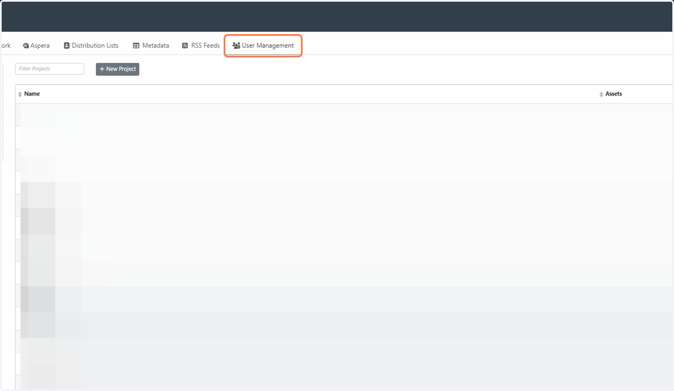Click the Metadata table icon

[x=136, y=46]
